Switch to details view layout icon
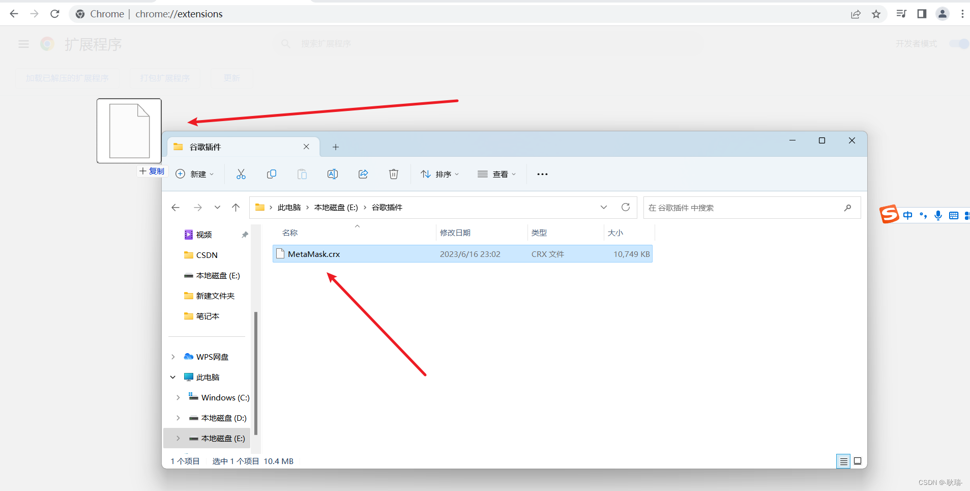 click(x=843, y=461)
